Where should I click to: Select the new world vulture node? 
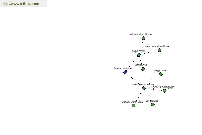(159, 50)
